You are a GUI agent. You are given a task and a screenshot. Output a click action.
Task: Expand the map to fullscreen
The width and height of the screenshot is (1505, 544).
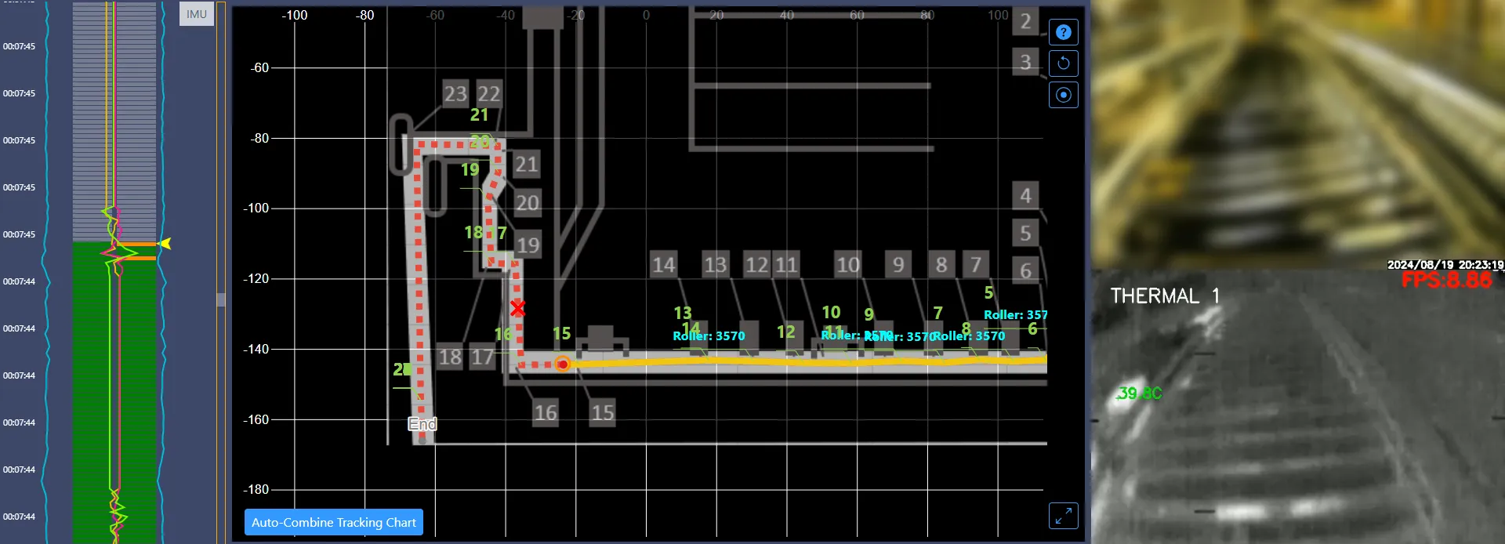coord(1063,516)
